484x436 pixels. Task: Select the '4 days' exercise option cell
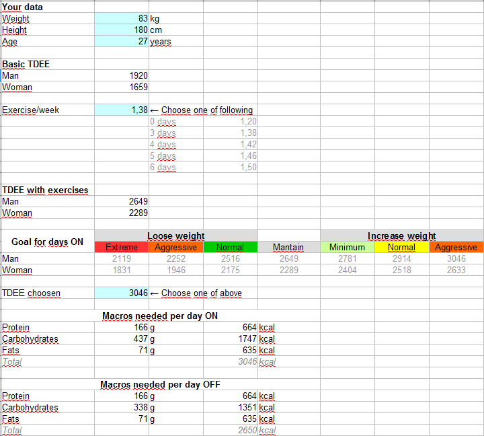coord(176,145)
